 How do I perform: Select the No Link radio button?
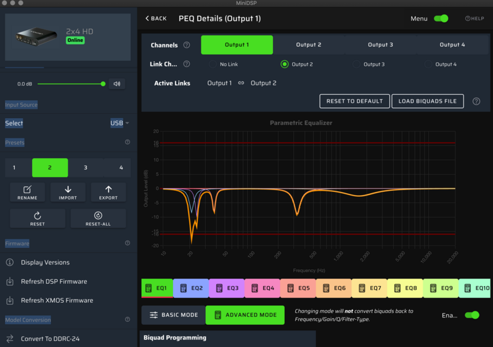click(x=213, y=64)
